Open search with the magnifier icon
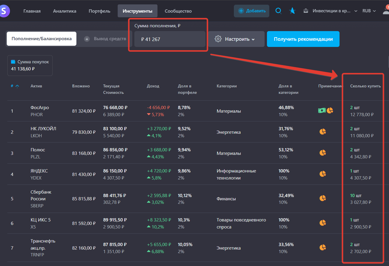This screenshot has width=389, height=266. coord(279,11)
